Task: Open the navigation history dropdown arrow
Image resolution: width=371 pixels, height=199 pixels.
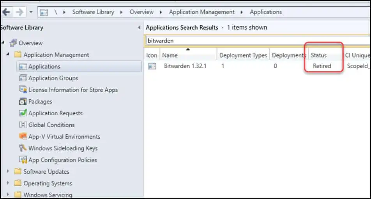Action: click(31, 12)
